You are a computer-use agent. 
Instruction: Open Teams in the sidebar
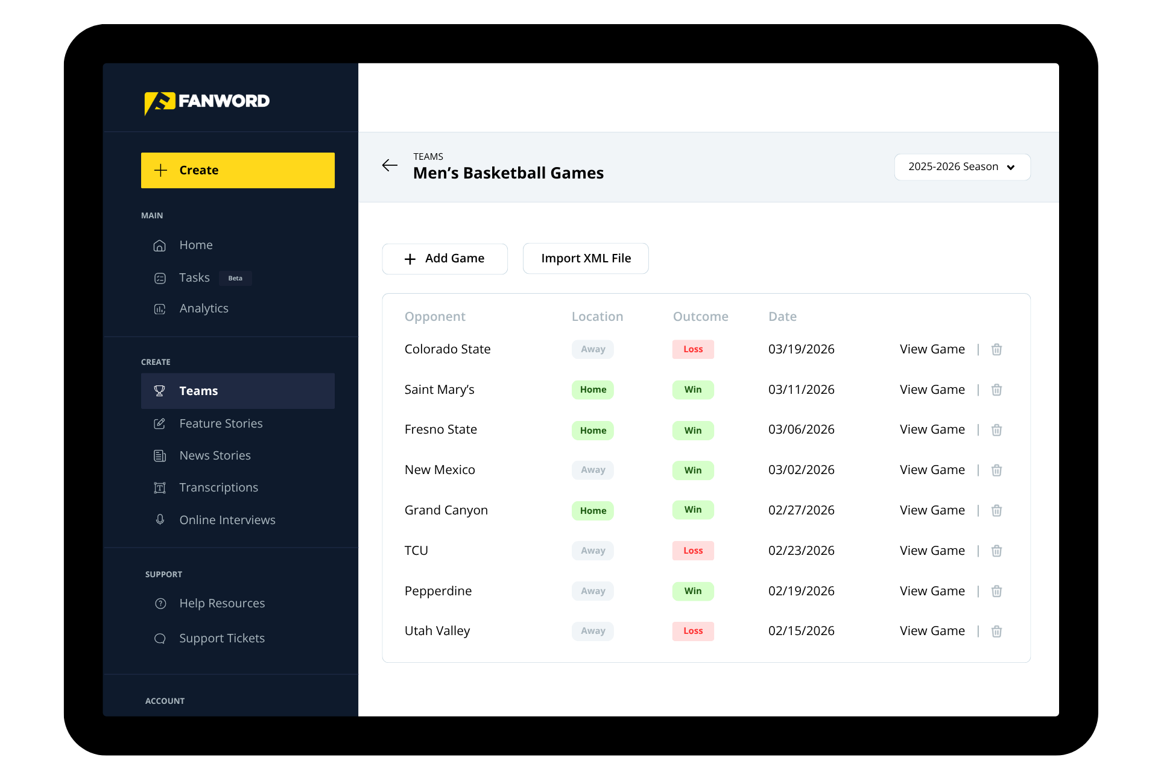[x=238, y=391]
